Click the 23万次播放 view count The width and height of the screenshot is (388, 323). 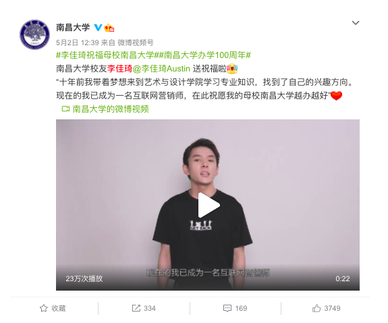tap(84, 278)
